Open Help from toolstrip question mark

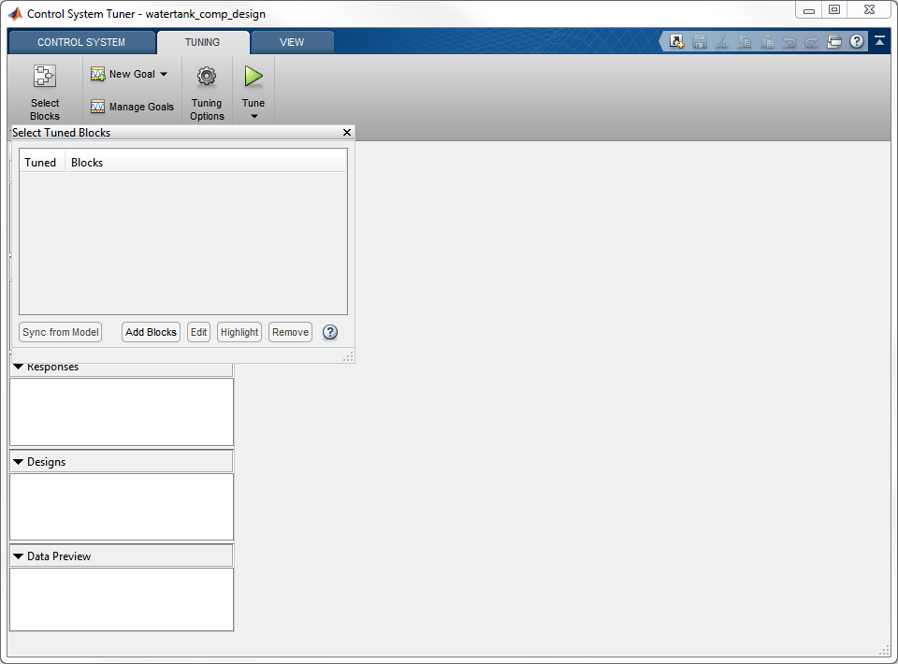click(857, 41)
